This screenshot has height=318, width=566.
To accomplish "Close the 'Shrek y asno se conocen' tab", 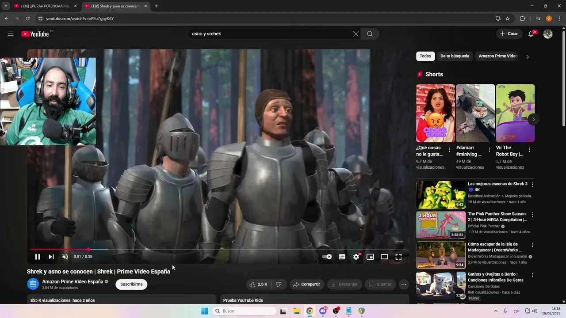I will (145, 6).
